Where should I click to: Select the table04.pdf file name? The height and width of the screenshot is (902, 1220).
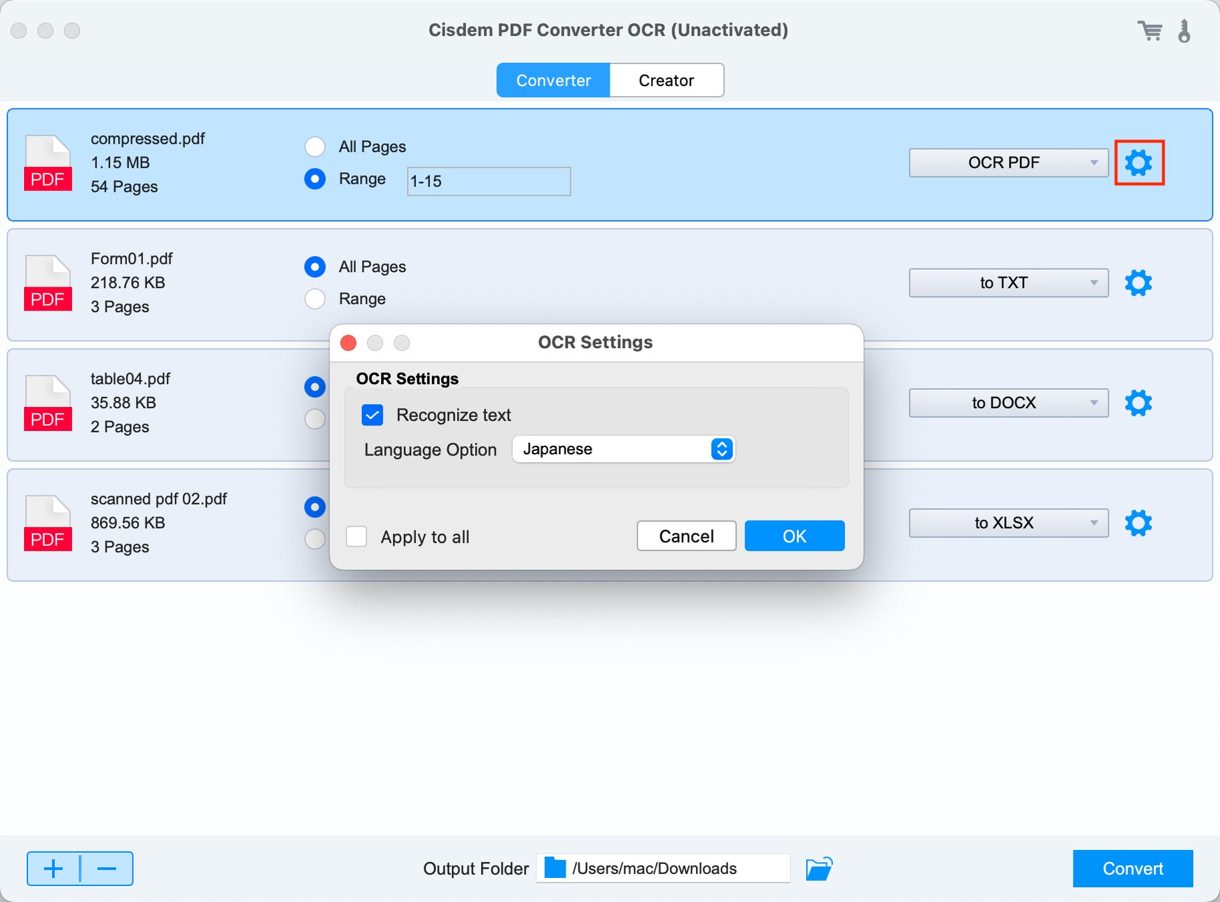coord(130,379)
